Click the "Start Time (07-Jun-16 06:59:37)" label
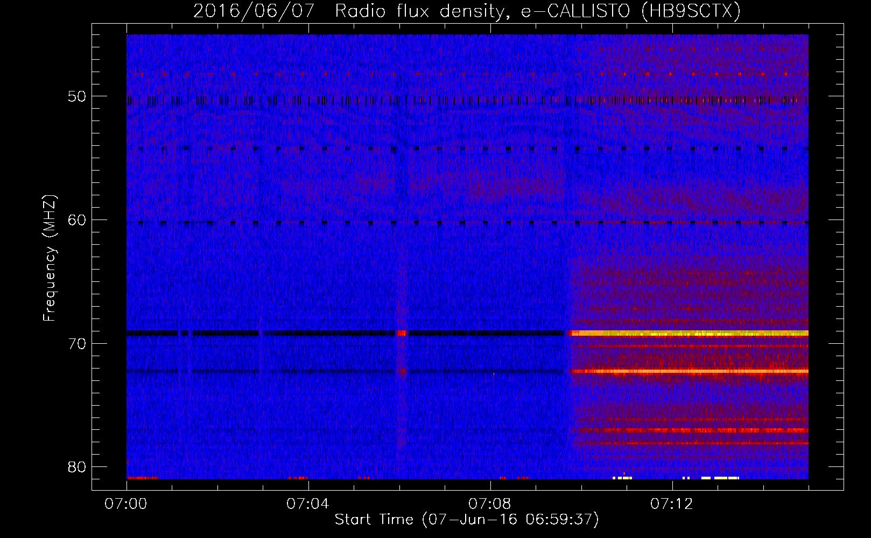871x538 pixels. pos(467,520)
